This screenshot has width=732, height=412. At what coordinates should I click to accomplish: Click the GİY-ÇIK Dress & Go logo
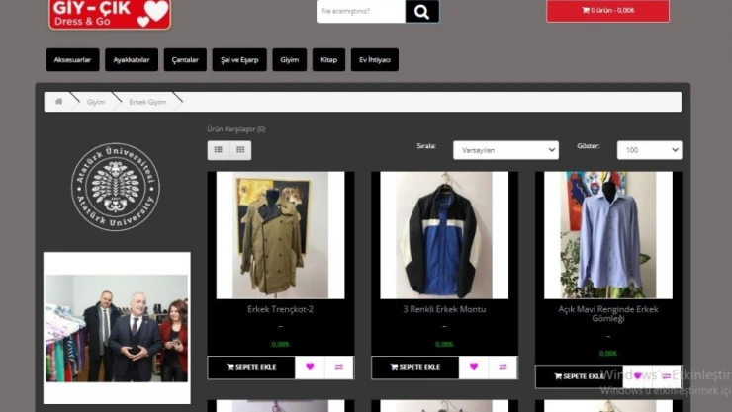click(x=110, y=13)
